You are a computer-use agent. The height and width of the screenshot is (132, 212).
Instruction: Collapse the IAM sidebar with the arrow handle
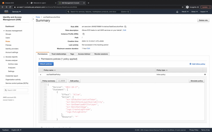[33, 19]
